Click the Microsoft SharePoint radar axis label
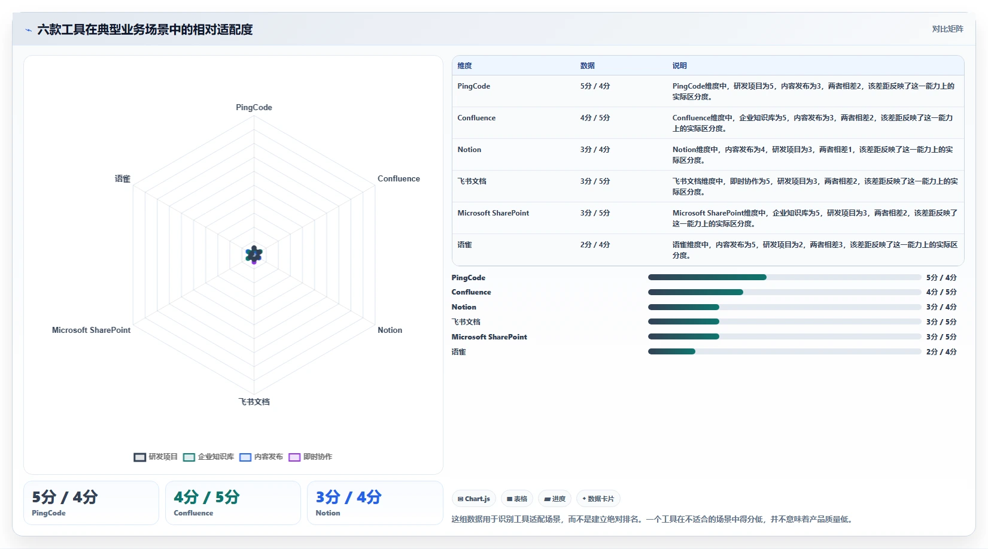The image size is (988, 549). [91, 330]
